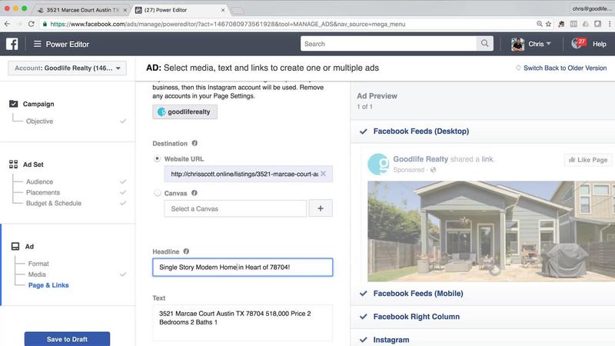
Task: Go to Objective step
Action: point(40,121)
